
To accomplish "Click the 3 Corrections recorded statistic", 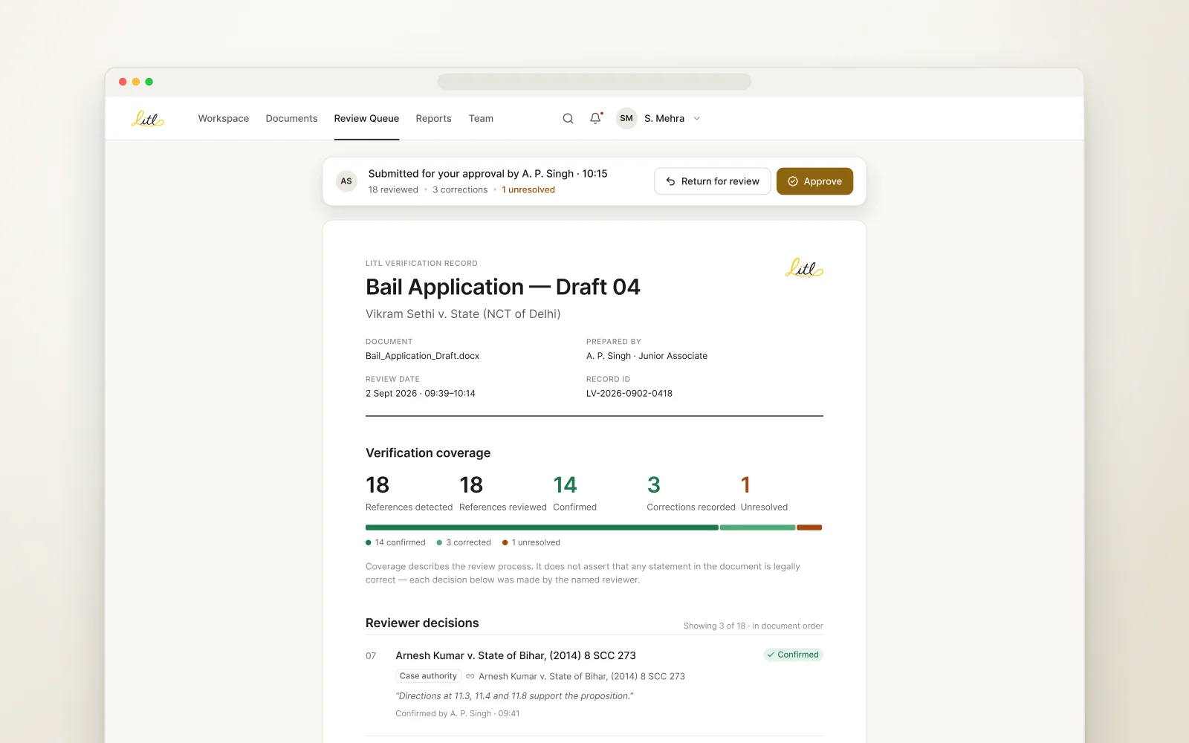I will tap(691, 493).
